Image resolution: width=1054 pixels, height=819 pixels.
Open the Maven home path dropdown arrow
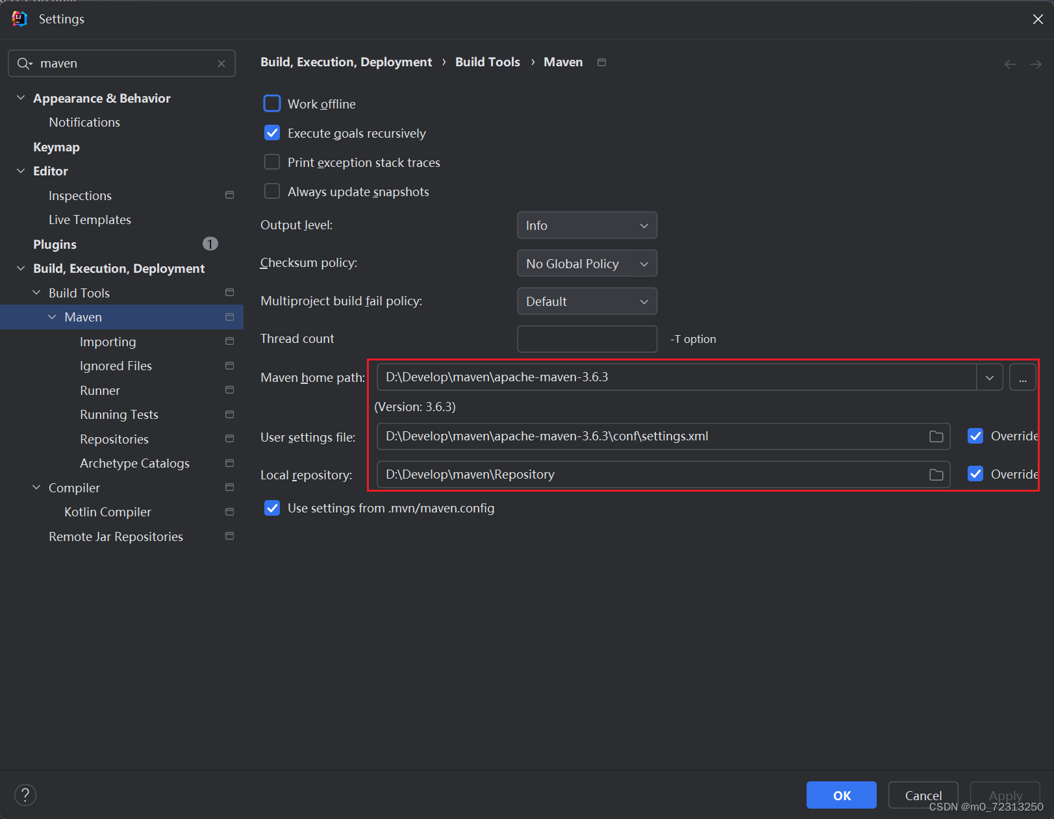click(990, 377)
